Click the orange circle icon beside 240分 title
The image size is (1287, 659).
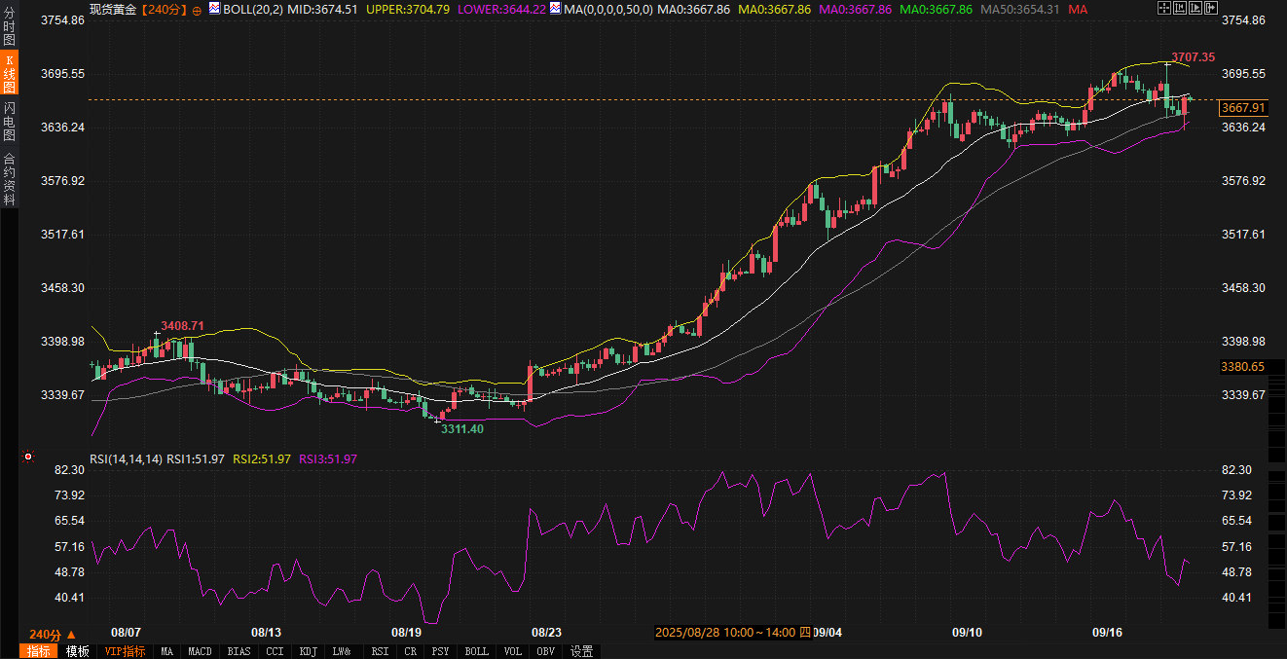(197, 10)
